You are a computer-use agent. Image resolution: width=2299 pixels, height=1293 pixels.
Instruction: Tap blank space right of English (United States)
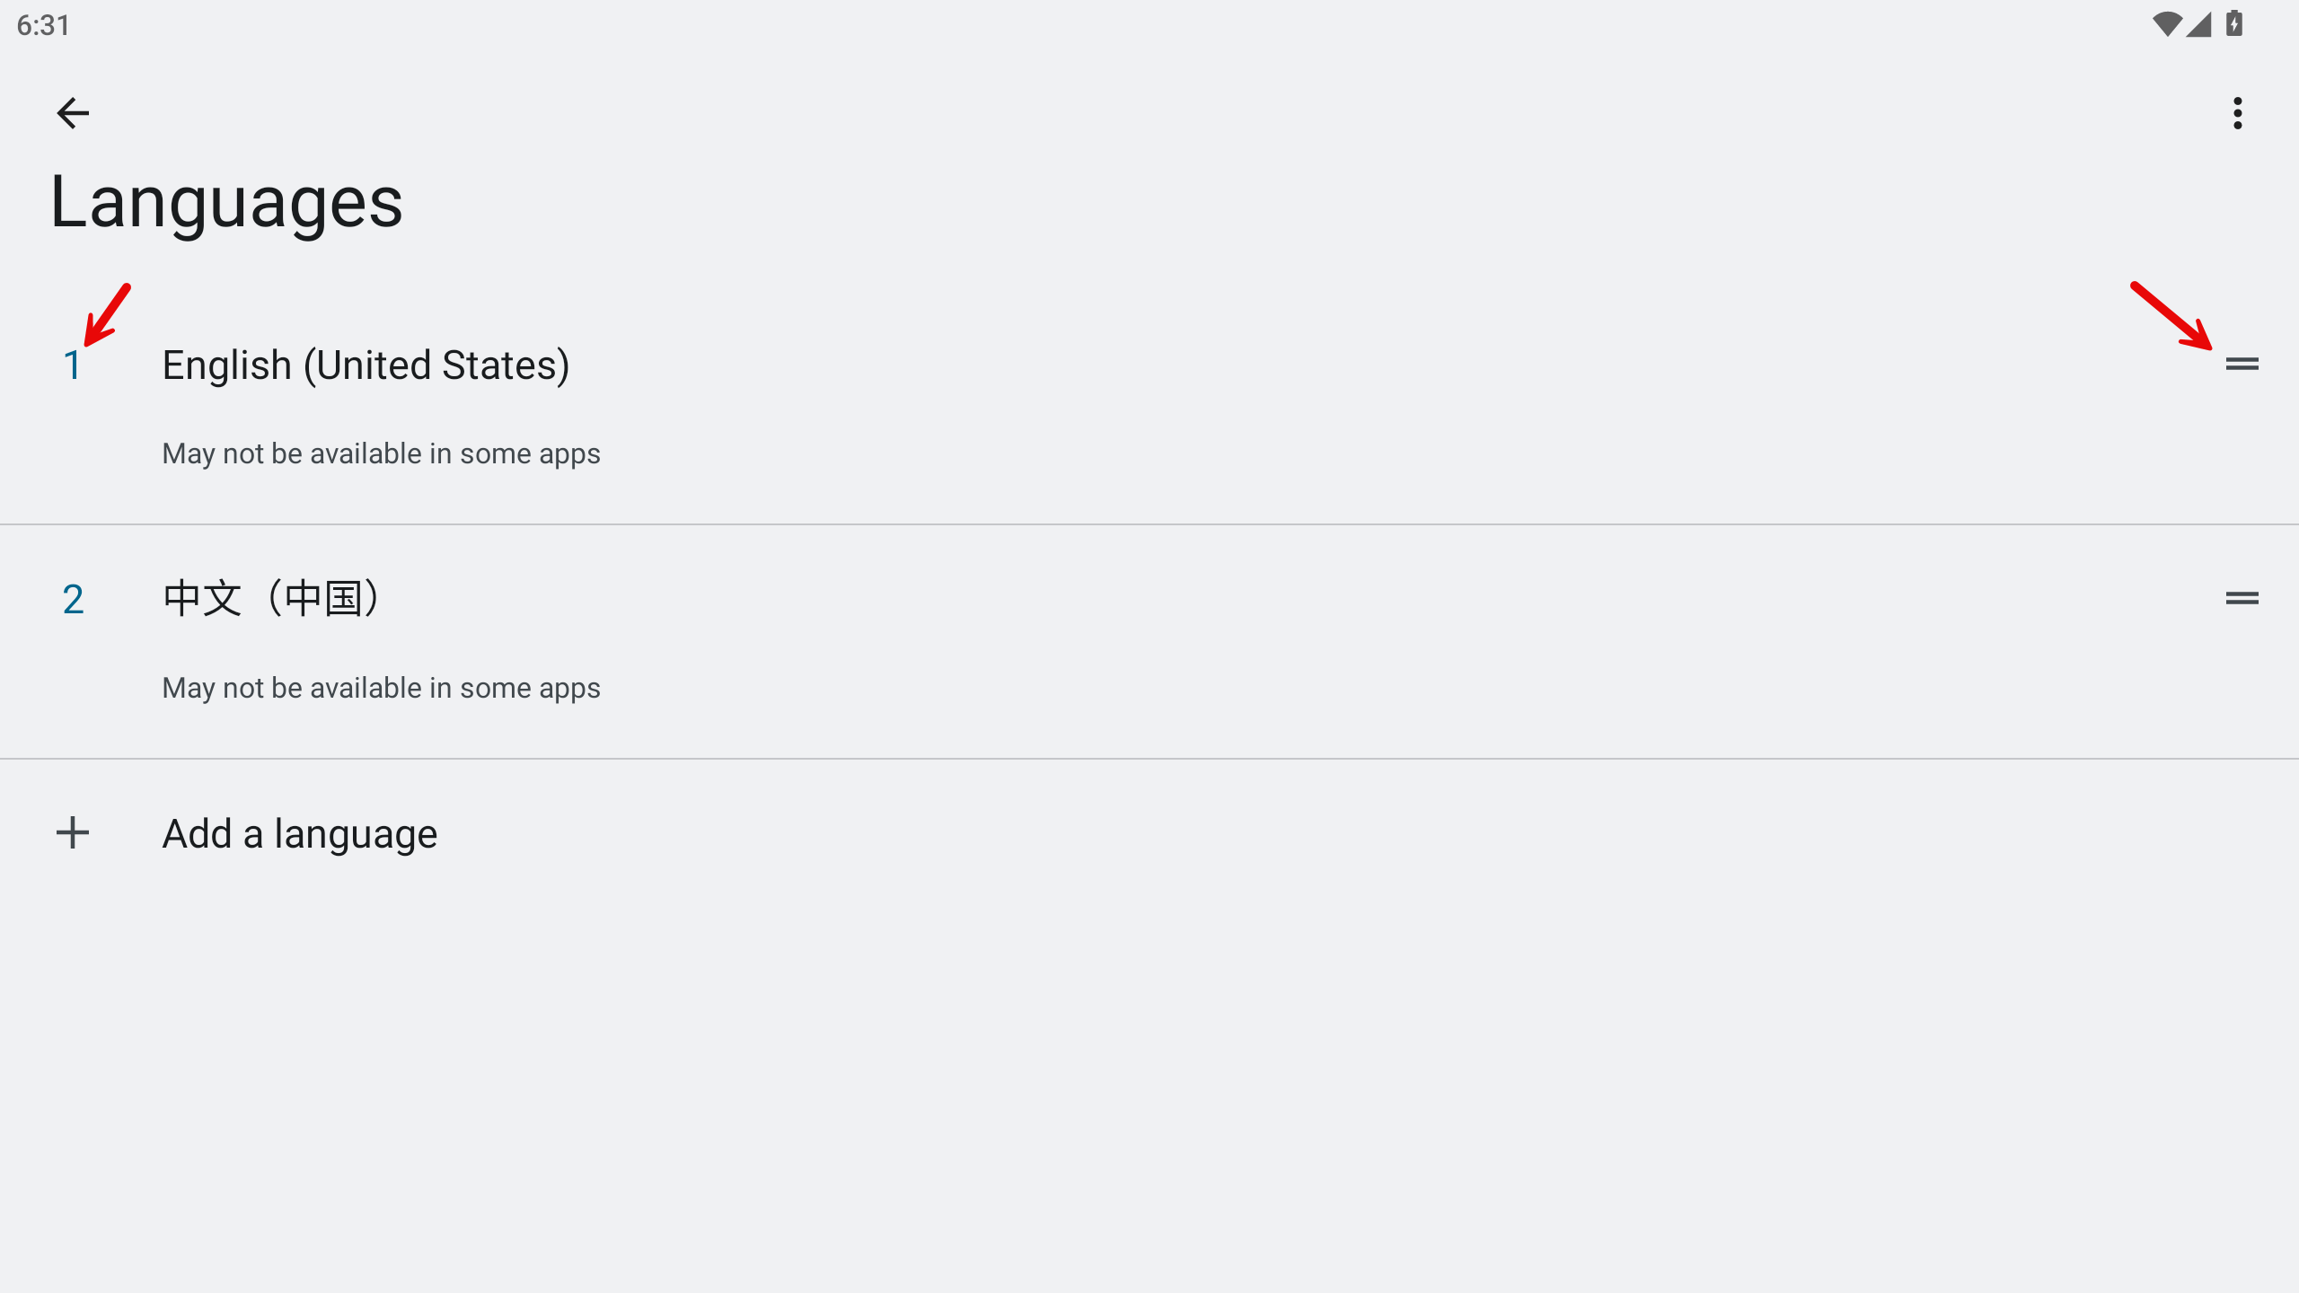coord(1347,365)
